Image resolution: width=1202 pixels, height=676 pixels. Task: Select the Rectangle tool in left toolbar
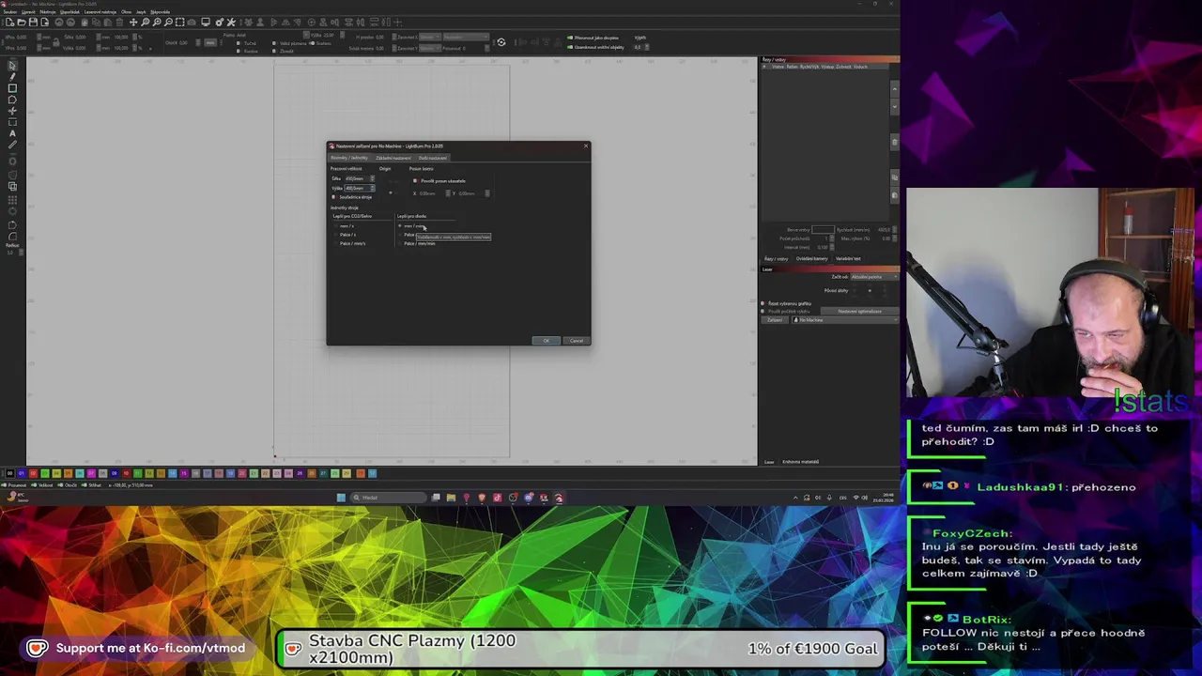pos(12,87)
